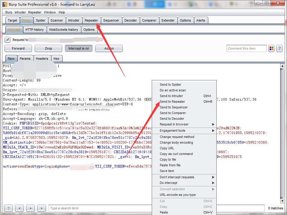
Task: Click the Forward button
Action: click(18, 48)
